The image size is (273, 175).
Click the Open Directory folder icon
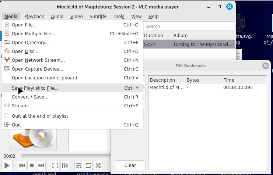point(7,42)
